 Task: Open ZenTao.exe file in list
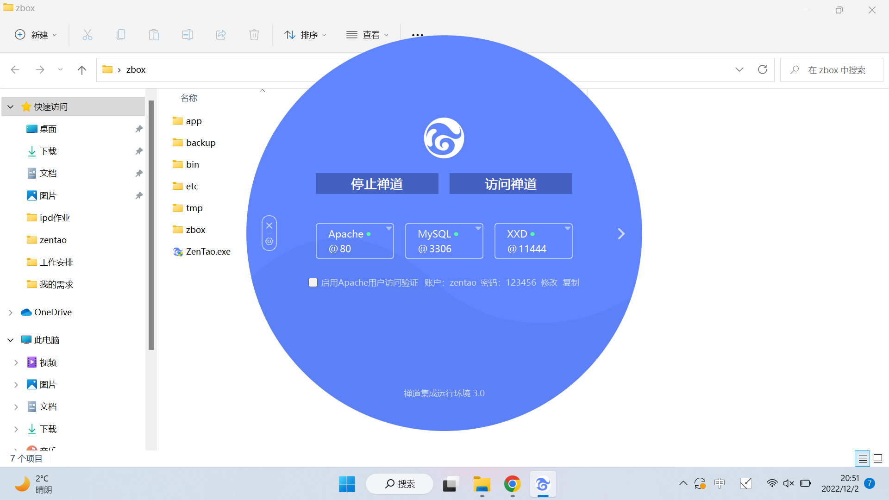coord(207,251)
